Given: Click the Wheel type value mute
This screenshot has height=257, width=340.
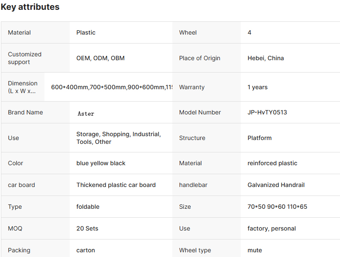Looking at the screenshot, I should coord(255,250).
